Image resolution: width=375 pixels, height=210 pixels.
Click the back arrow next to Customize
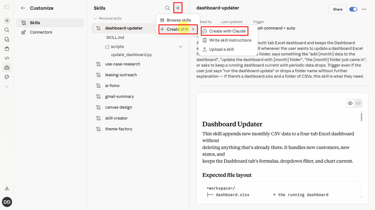[x=23, y=8]
